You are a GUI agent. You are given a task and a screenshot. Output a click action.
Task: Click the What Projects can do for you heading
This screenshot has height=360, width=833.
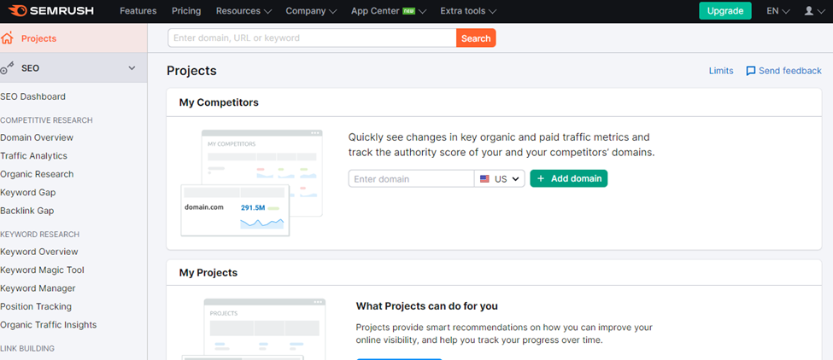[426, 306]
